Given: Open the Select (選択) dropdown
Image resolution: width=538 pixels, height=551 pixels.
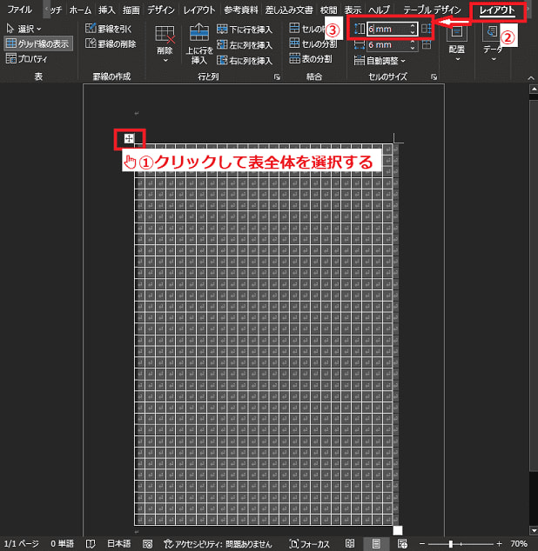Looking at the screenshot, I should point(24,29).
